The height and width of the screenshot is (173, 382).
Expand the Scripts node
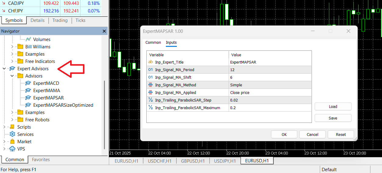click(4, 127)
